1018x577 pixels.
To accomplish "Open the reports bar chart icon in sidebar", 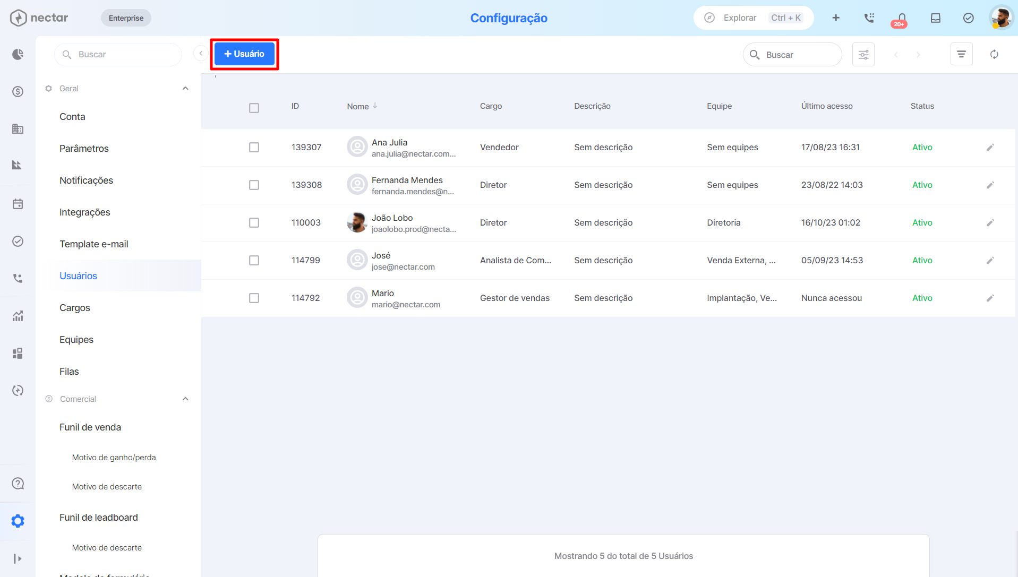I will 18,316.
